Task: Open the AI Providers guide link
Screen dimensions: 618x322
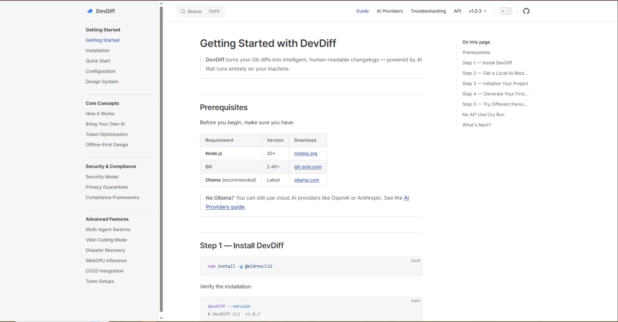Action: click(x=225, y=207)
